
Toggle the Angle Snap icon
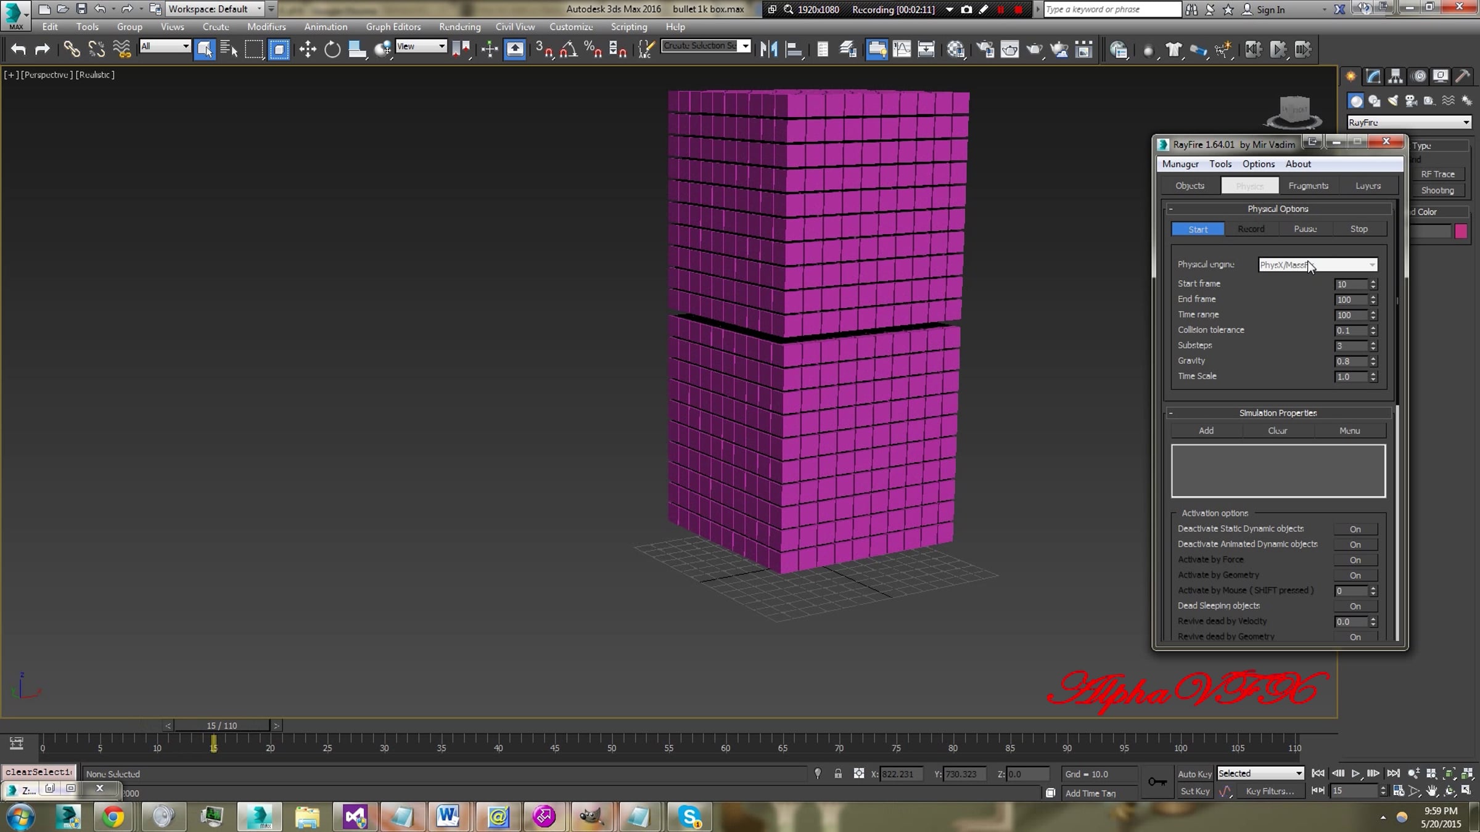tap(569, 49)
